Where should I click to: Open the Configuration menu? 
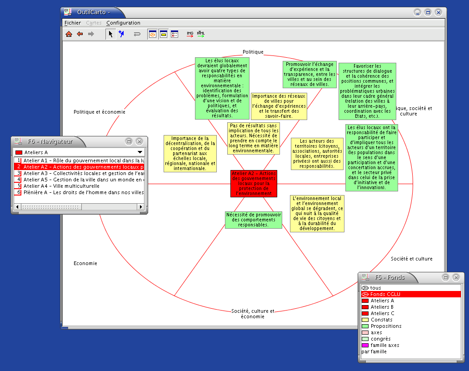pyautogui.click(x=123, y=23)
